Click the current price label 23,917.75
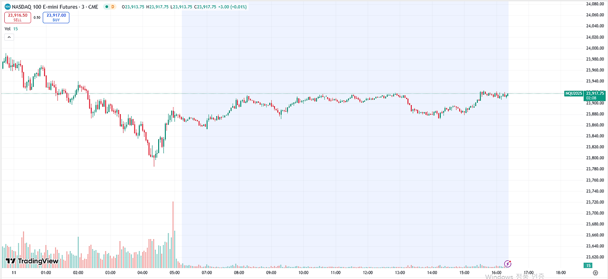Image resolution: width=608 pixels, height=279 pixels. [595, 93]
